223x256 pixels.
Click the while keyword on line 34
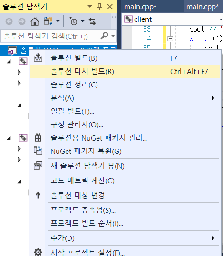tap(199, 39)
